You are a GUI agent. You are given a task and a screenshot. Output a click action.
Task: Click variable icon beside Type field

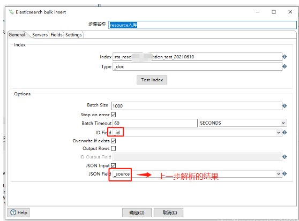(x=285, y=66)
